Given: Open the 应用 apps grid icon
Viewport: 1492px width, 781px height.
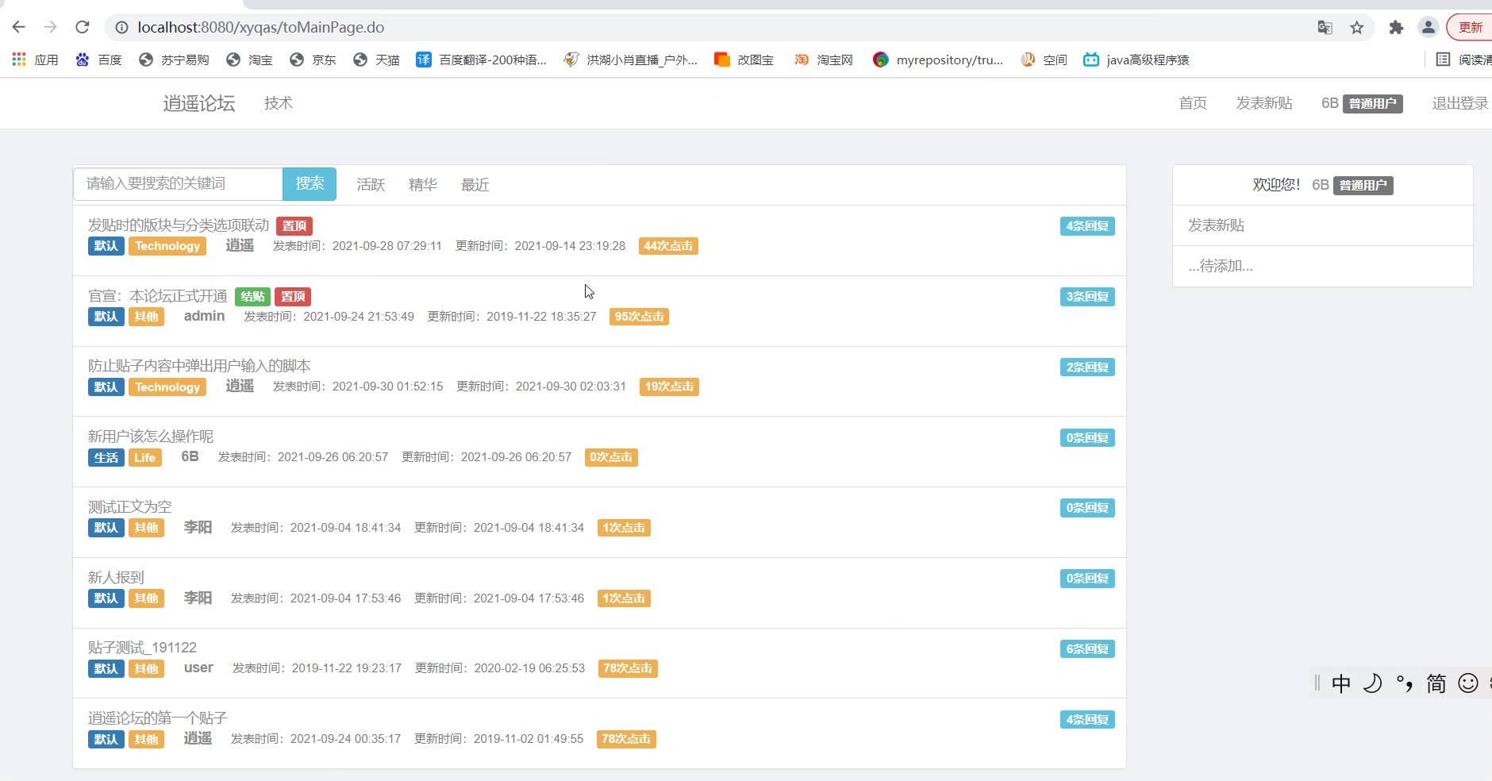Looking at the screenshot, I should [19, 60].
